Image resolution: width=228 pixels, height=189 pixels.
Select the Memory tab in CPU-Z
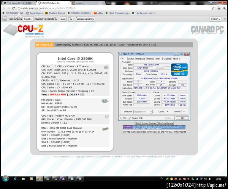pyautogui.click(x=150, y=59)
